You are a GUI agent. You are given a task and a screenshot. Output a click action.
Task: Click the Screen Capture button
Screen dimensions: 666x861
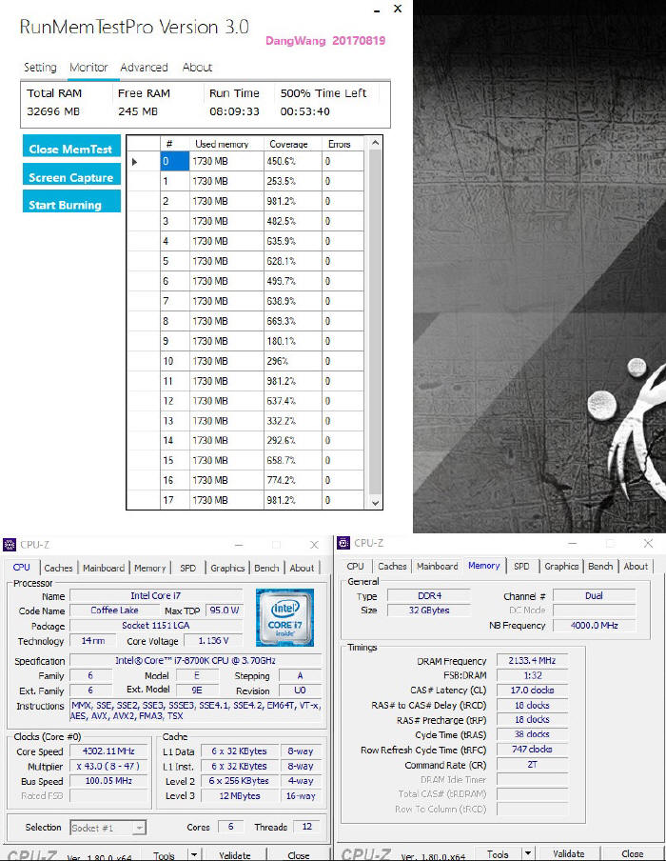click(x=71, y=174)
